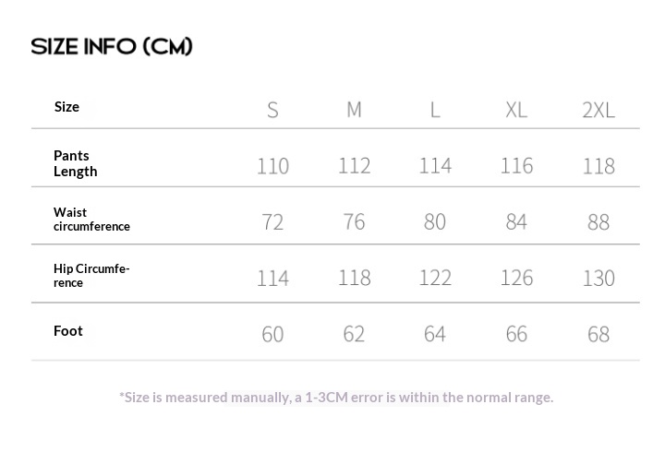Click Foot value 66 for size XL
665x452 pixels.
[x=516, y=334]
